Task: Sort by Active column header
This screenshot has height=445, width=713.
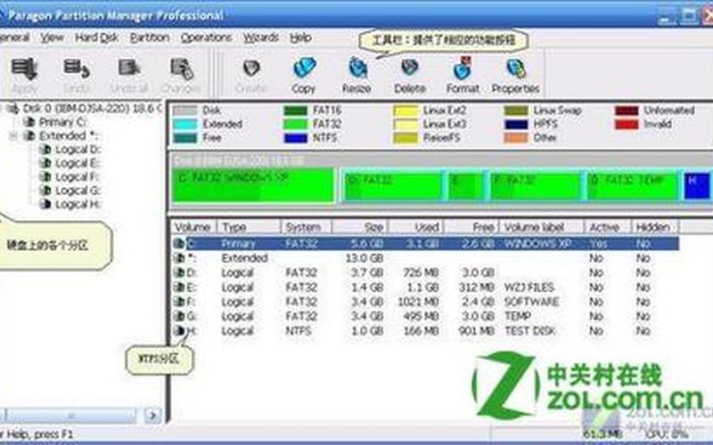Action: (x=608, y=227)
